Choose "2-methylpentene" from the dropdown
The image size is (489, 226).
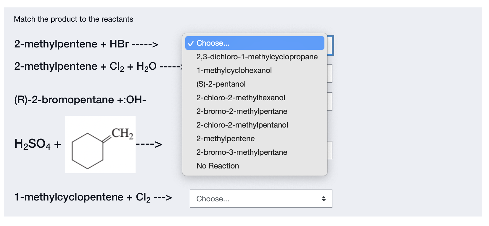[x=226, y=139]
